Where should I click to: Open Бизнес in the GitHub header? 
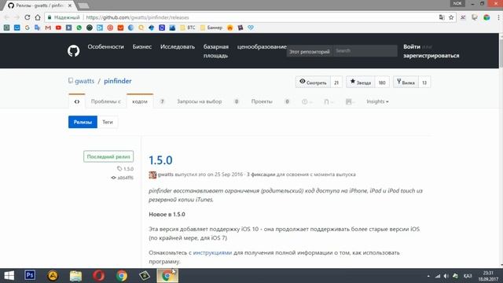(x=142, y=47)
